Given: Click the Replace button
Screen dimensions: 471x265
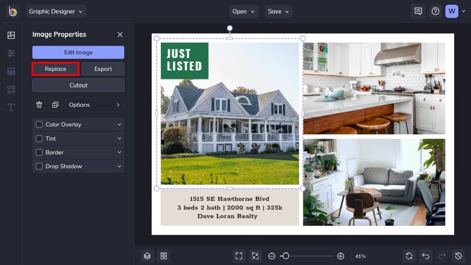Looking at the screenshot, I should (x=55, y=69).
